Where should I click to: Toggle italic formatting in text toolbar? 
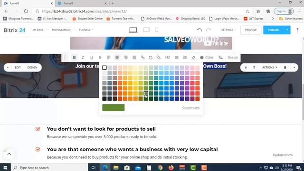coord(83,57)
